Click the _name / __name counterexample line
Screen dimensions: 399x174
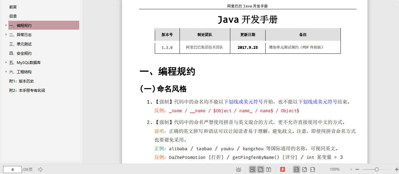(227, 111)
